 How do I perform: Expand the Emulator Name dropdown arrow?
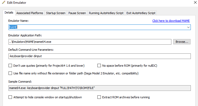click(188, 27)
